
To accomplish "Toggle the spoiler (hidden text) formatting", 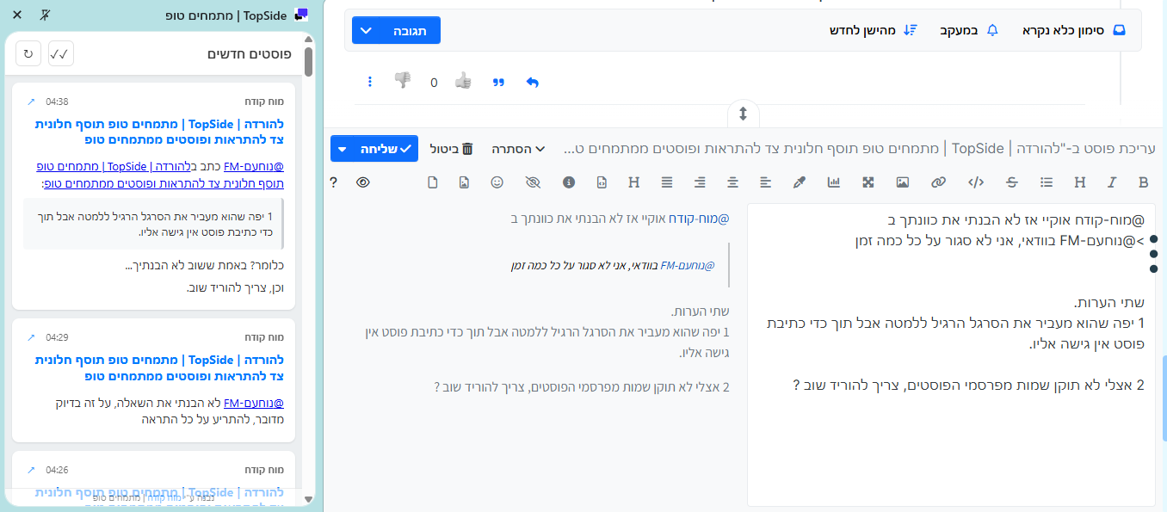I will coord(532,182).
